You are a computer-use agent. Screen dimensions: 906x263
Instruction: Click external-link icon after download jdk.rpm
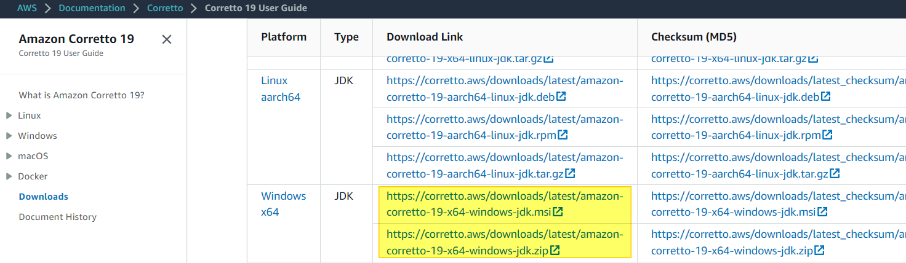tap(563, 135)
